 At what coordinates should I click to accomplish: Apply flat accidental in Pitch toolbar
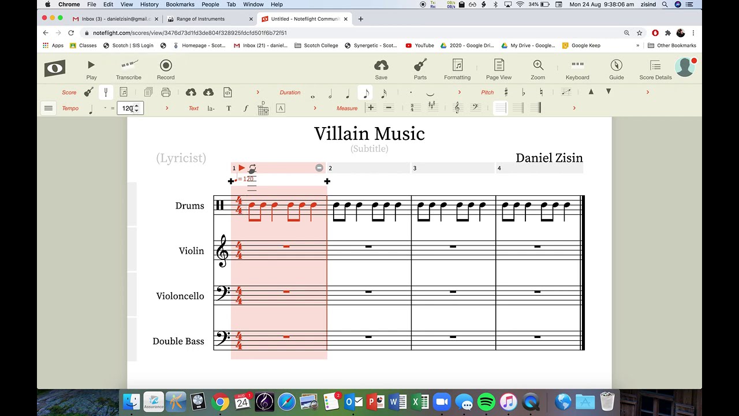pos(523,92)
